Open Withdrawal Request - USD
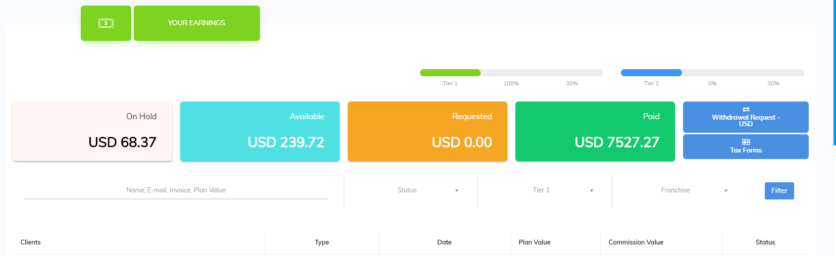The image size is (836, 256). (746, 120)
